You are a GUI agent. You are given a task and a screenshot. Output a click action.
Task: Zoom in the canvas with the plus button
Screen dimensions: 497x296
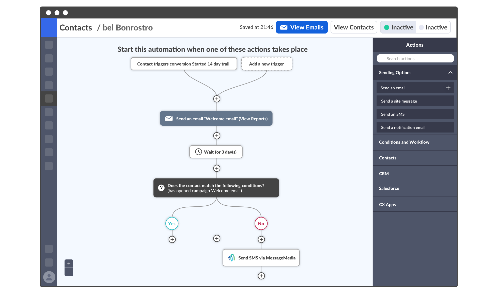pos(69,264)
